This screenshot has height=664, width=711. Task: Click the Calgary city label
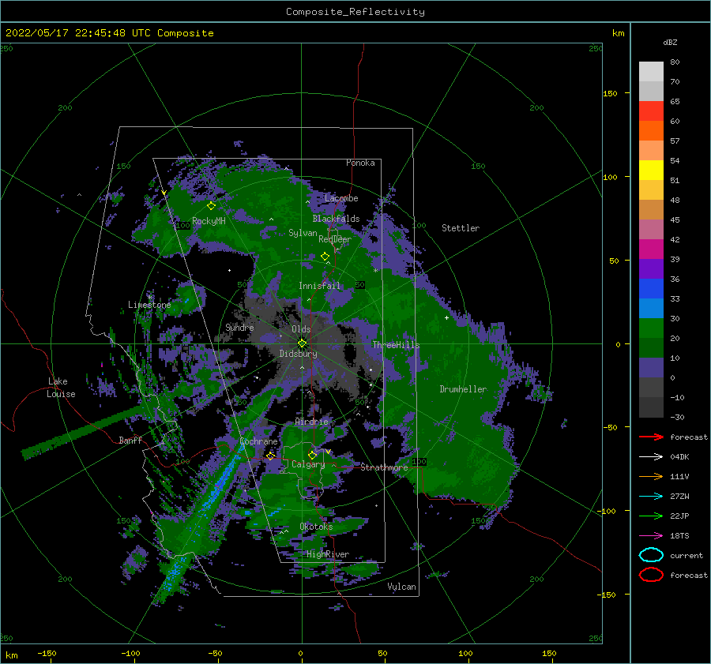click(308, 464)
